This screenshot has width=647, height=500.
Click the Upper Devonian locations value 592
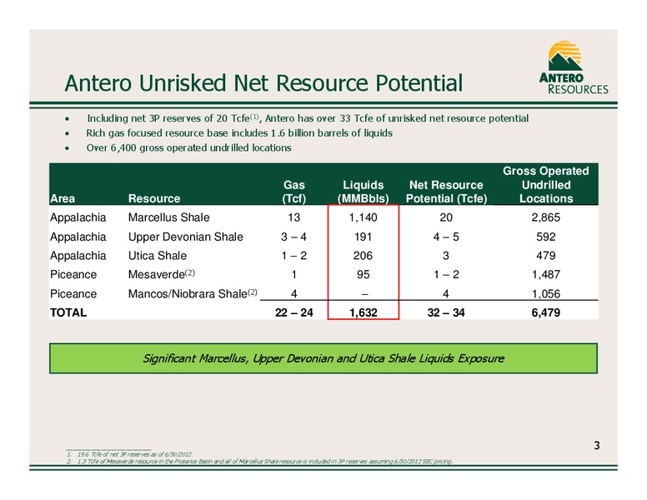[x=546, y=237]
